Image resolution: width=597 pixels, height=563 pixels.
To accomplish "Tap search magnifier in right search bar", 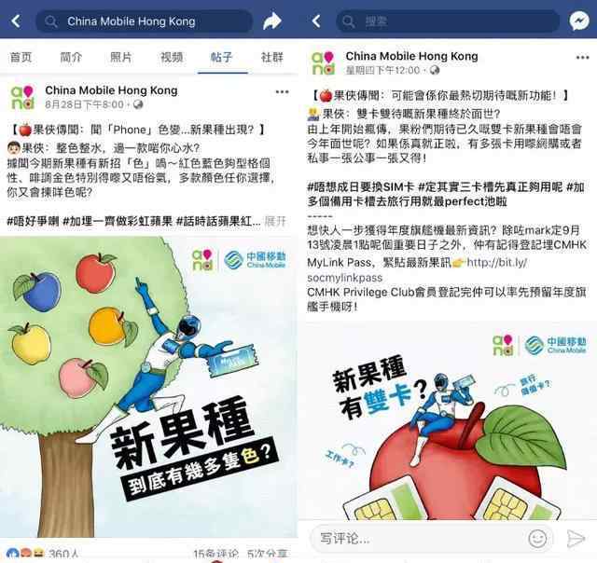I will pyautogui.click(x=348, y=21).
